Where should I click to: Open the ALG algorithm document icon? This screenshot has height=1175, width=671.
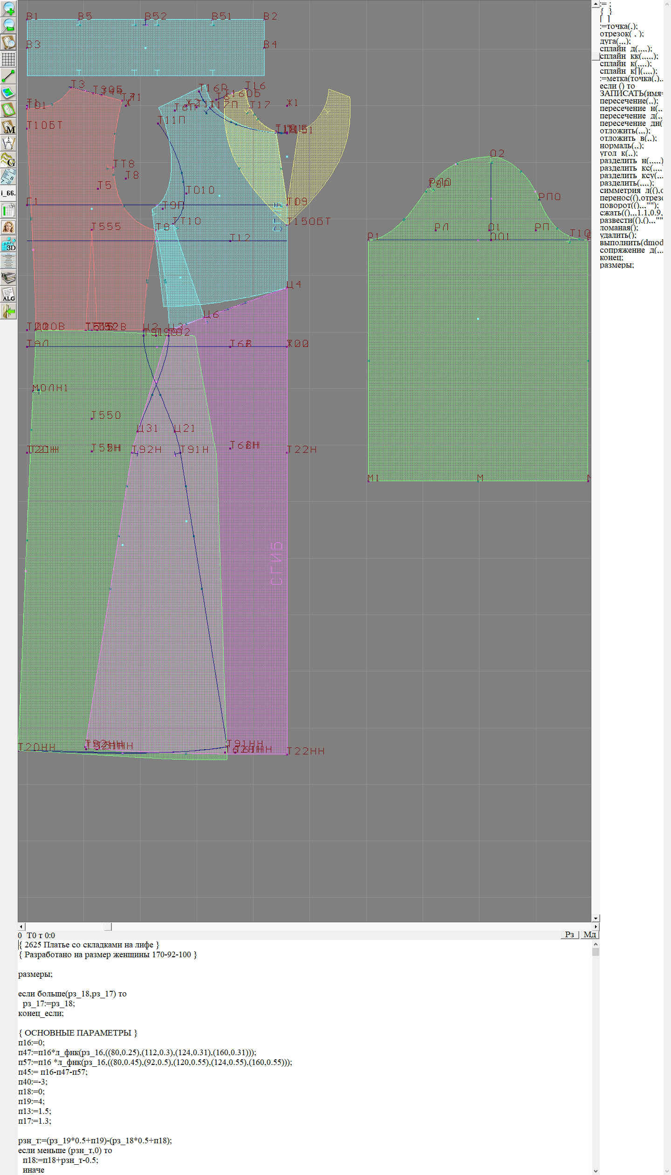point(8,295)
